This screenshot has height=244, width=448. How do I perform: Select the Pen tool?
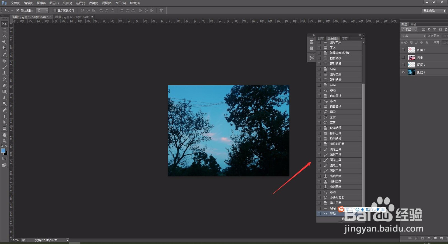4,110
